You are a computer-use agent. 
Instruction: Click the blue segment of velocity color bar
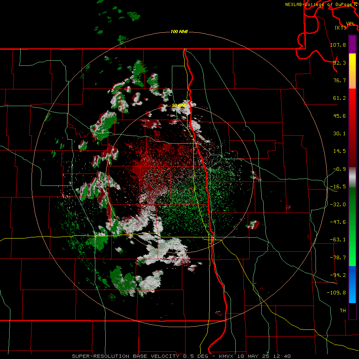352,284
